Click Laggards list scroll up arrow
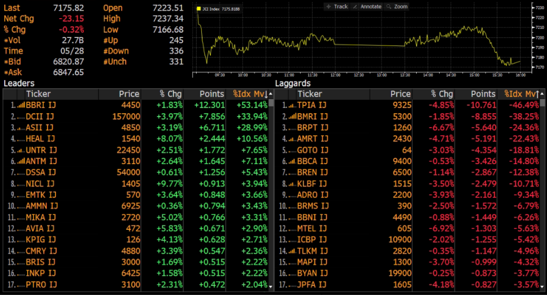 click(542, 94)
